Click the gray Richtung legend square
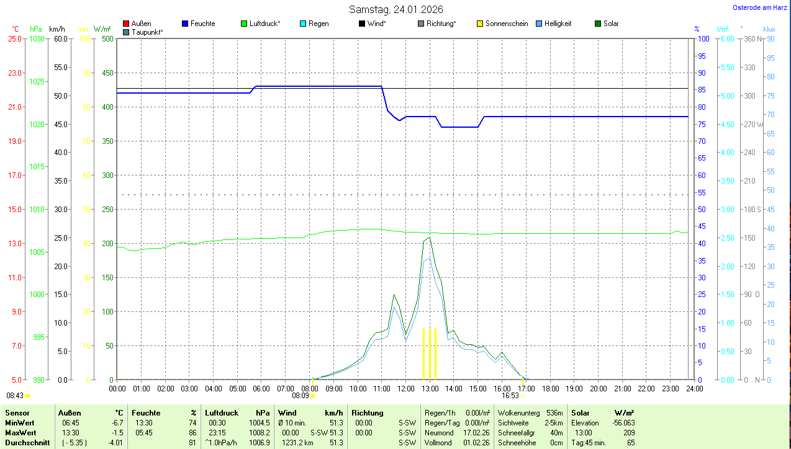791x449 pixels. [421, 24]
